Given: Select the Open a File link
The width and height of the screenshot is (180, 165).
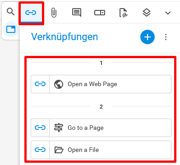Looking at the screenshot, I should tap(101, 150).
